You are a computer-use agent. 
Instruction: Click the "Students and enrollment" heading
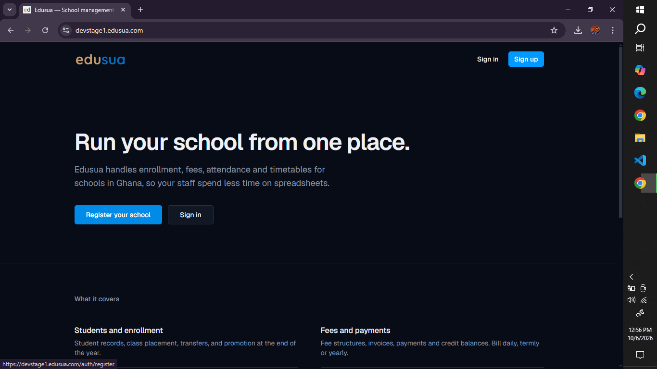[x=119, y=331]
